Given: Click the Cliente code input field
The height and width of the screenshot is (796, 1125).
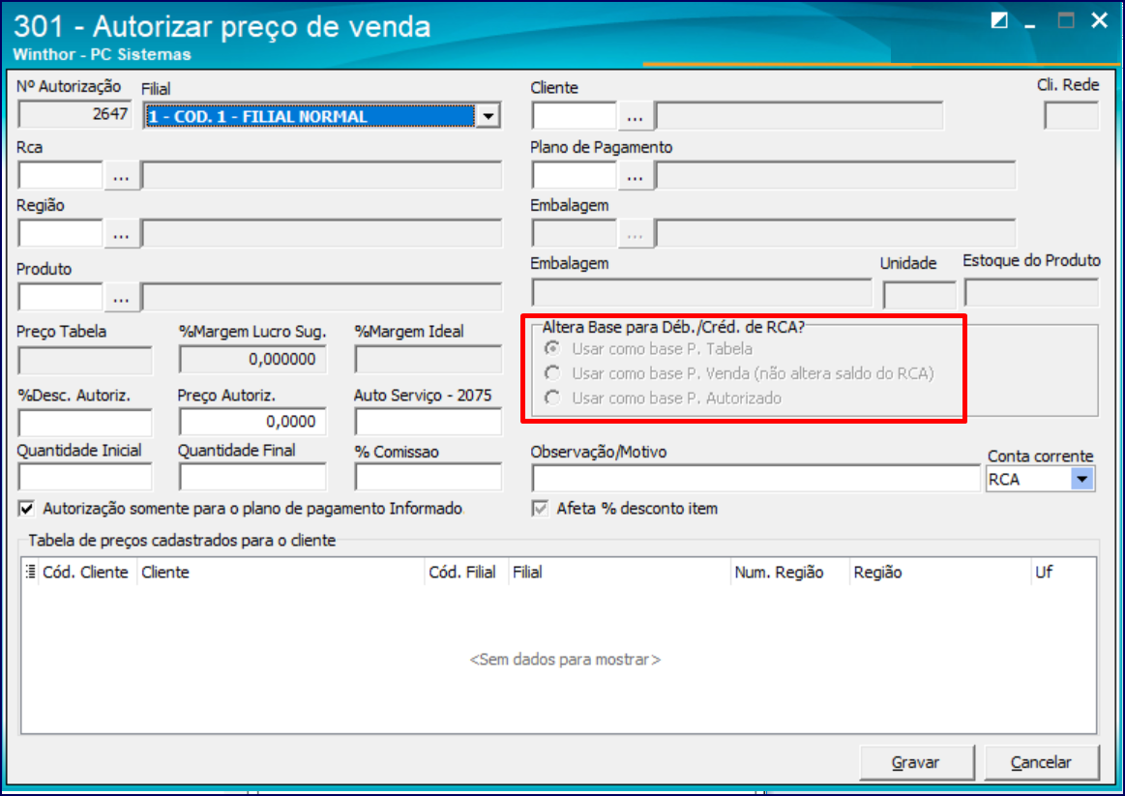Looking at the screenshot, I should [x=574, y=116].
